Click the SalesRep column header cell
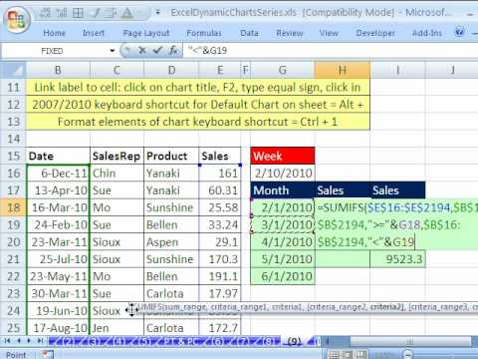This screenshot has width=478, height=359. coord(117,156)
